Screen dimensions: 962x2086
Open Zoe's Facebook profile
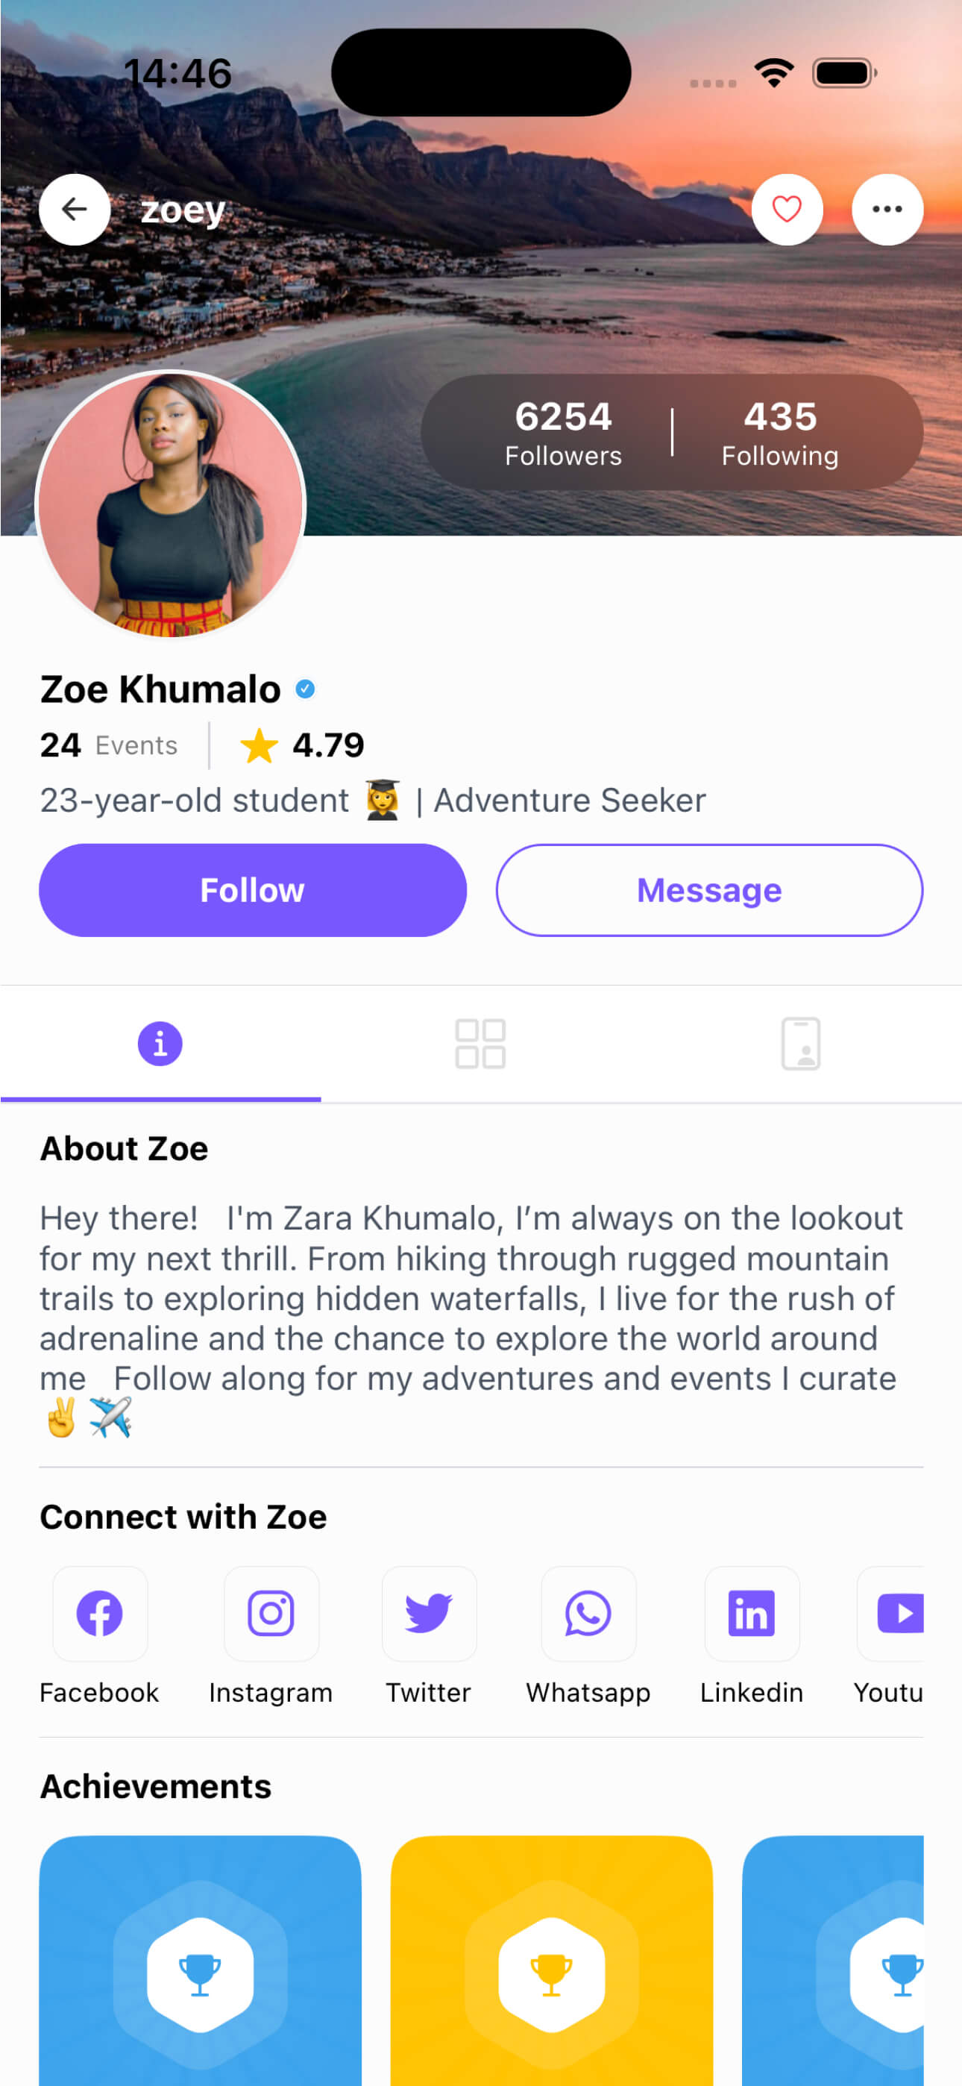click(98, 1613)
